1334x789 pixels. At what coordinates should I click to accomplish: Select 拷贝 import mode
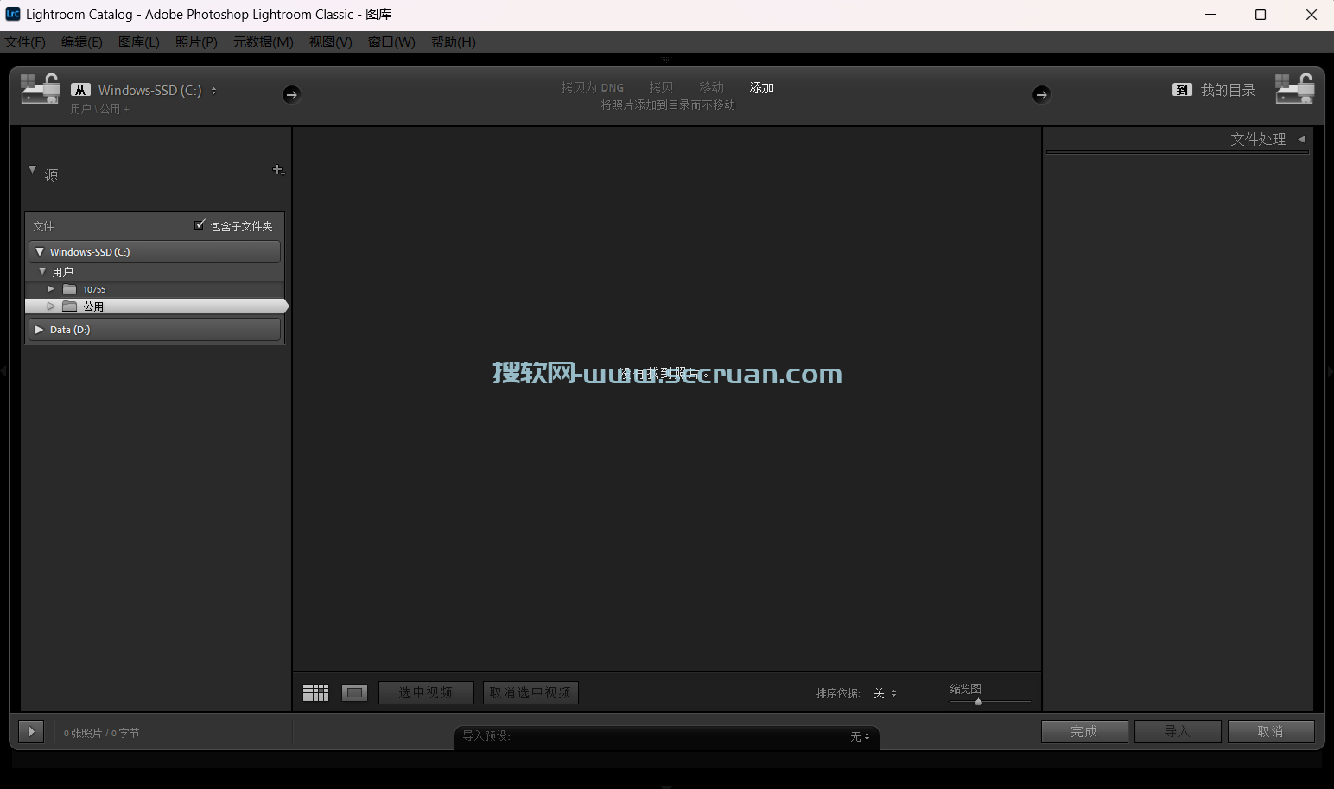661,87
